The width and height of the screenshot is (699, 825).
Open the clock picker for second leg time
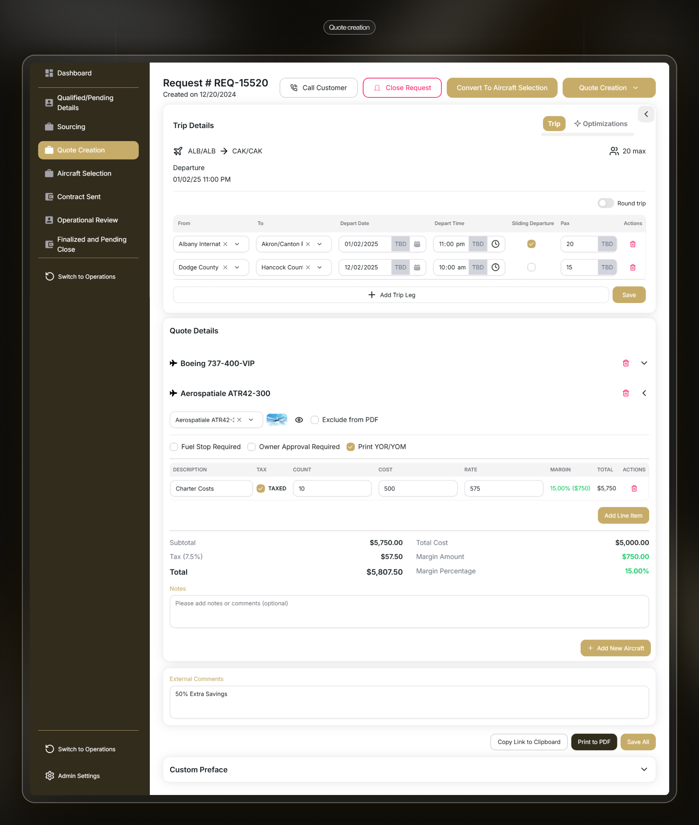click(495, 267)
